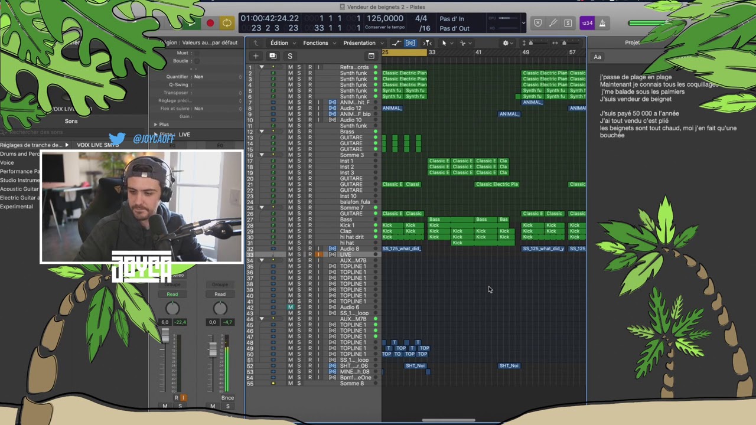Click the red Record button in transport
Viewport: 756px width, 425px height.
pyautogui.click(x=210, y=23)
